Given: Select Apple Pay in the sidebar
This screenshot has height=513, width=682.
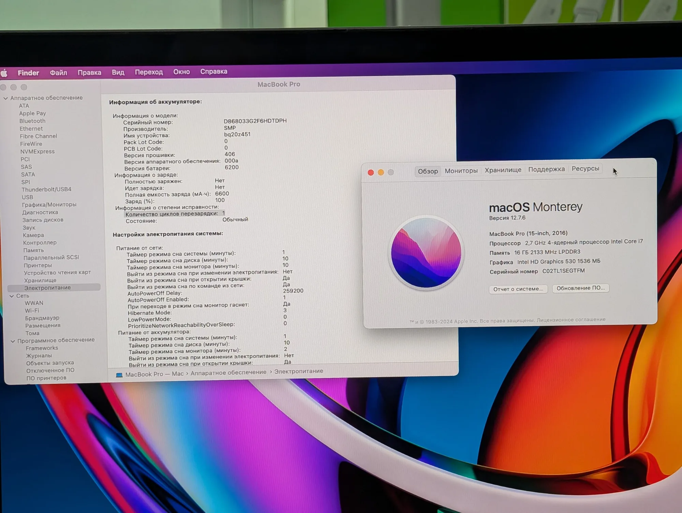Looking at the screenshot, I should pos(32,113).
